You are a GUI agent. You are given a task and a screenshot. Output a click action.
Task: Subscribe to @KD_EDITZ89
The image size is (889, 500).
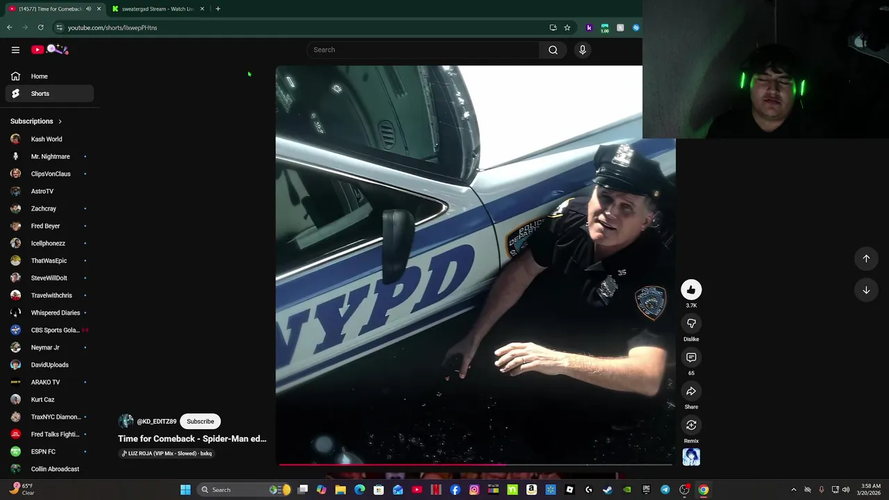pos(200,422)
